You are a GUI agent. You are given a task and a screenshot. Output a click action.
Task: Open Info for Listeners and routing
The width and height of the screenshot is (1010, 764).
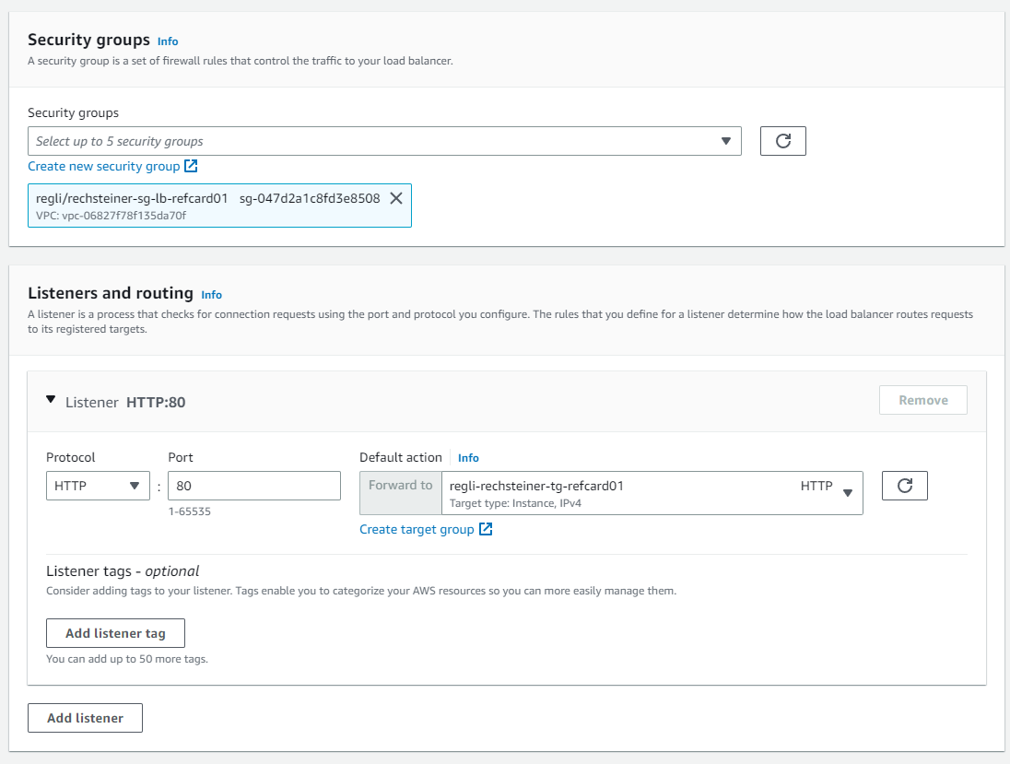(211, 295)
